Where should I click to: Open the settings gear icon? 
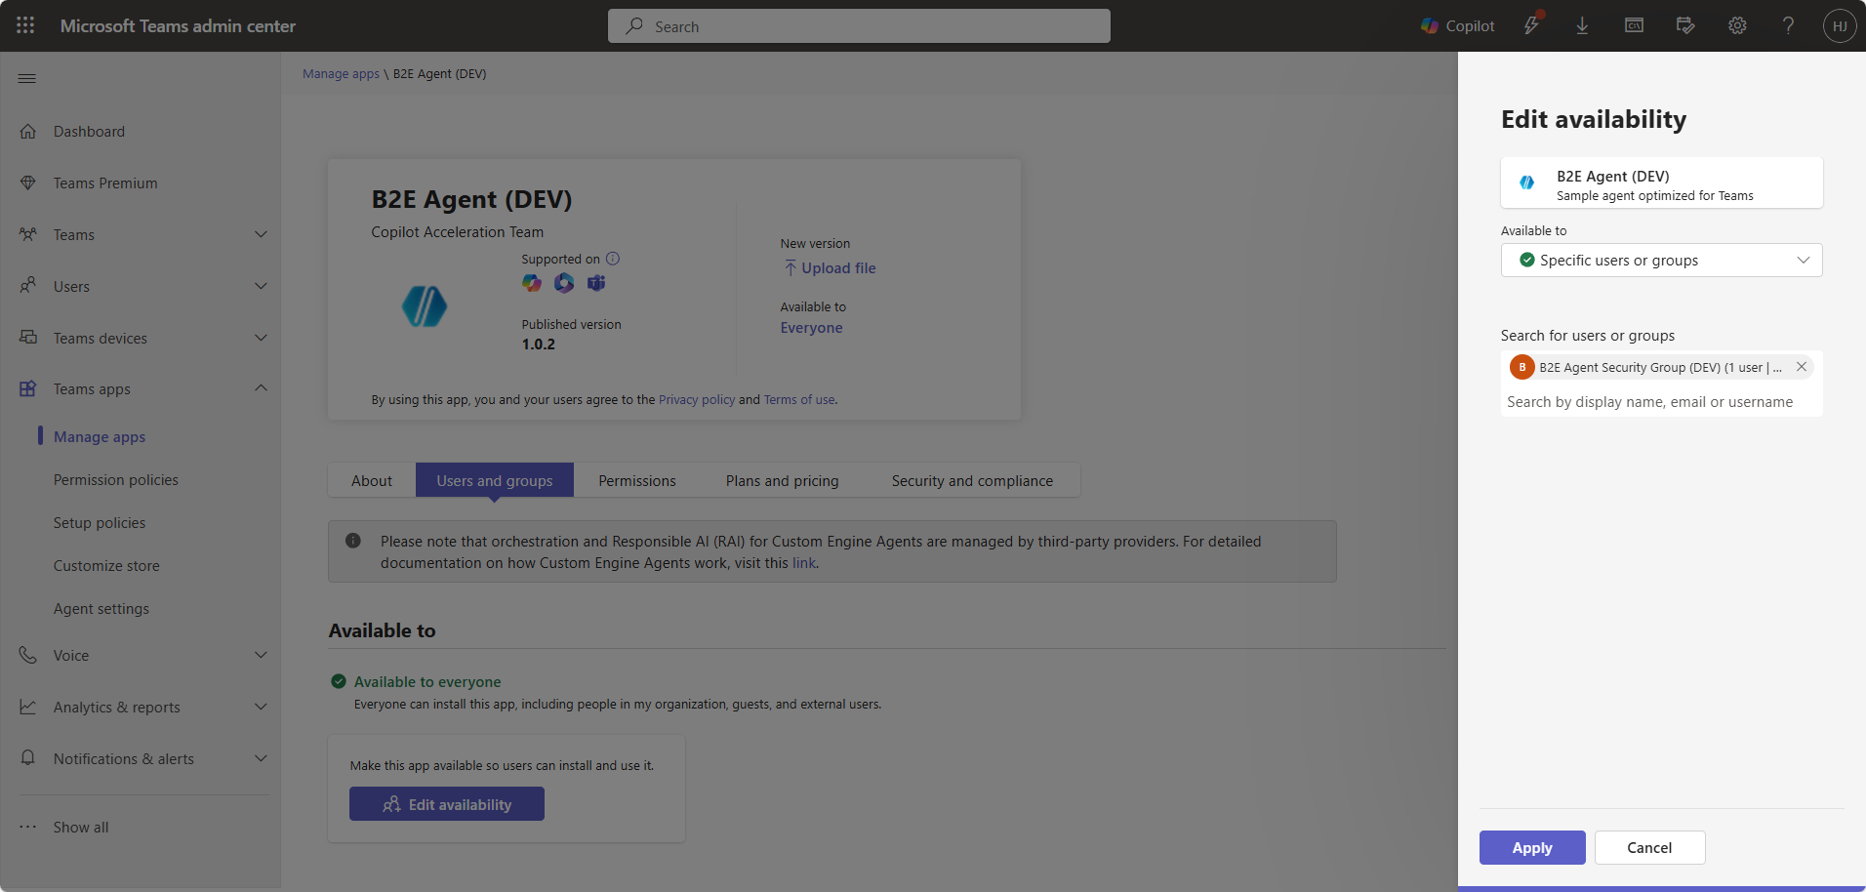(1737, 26)
